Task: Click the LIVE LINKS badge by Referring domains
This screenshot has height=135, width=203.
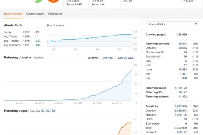Action: pyautogui.click(x=38, y=58)
